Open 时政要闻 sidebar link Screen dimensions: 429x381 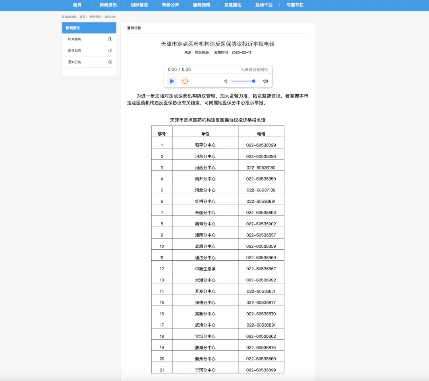point(75,39)
